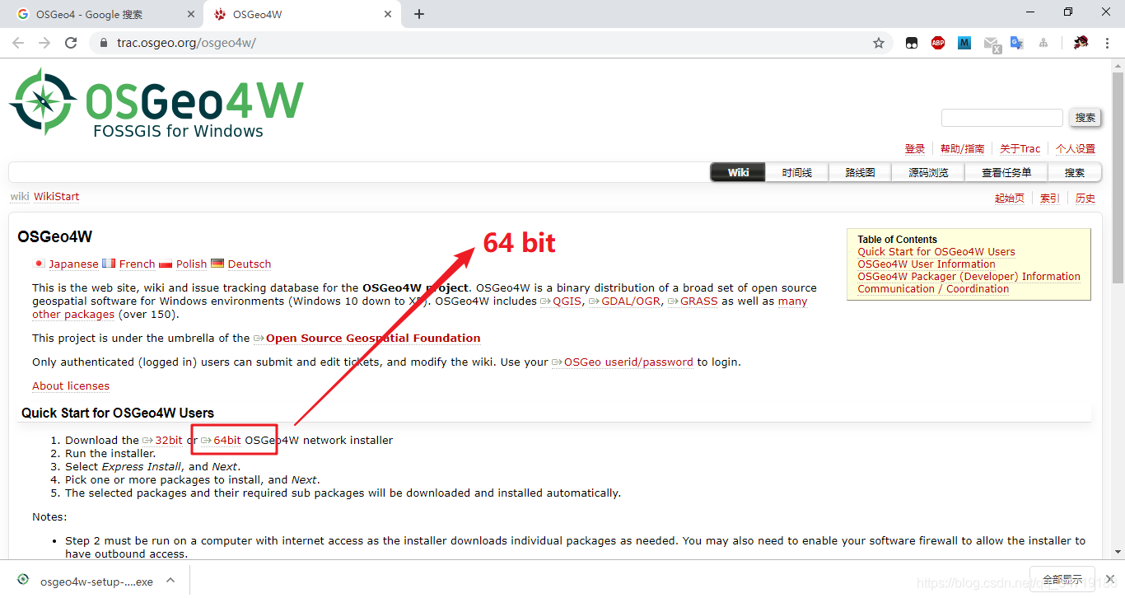Open the 搜索 navigation tab
1125x598 pixels.
coord(1075,172)
